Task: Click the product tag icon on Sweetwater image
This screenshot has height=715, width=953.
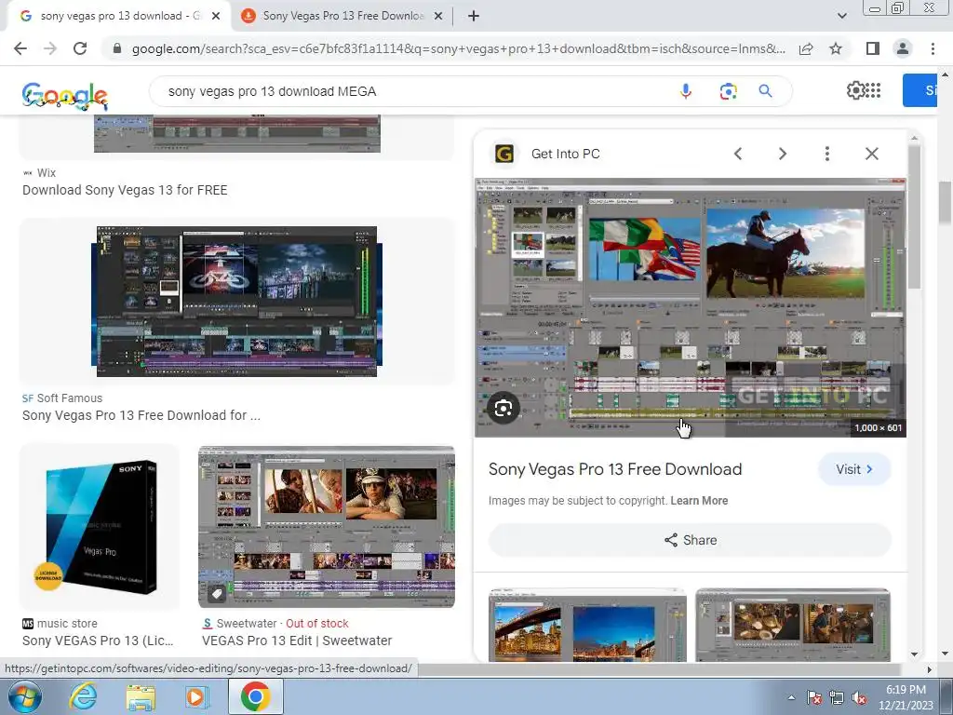Action: 217,593
